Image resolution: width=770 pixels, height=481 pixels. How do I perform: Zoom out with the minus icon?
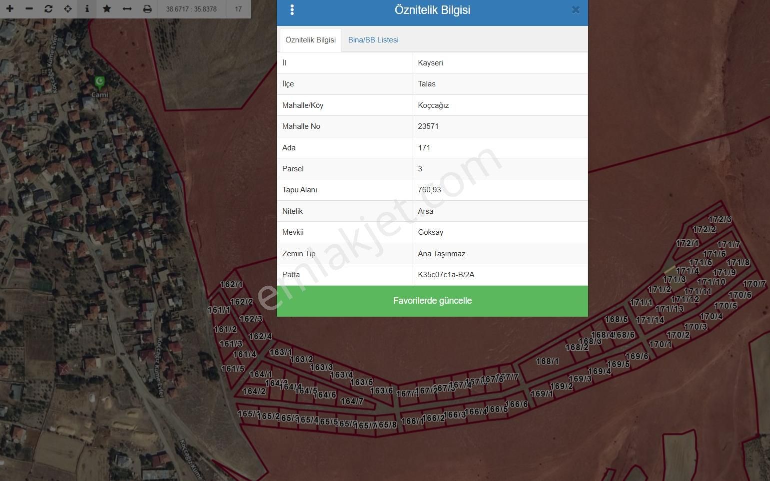click(29, 9)
